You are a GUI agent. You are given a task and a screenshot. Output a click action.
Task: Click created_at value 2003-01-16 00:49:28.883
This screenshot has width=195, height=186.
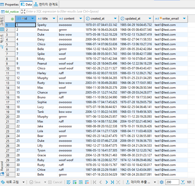coord(101,83)
